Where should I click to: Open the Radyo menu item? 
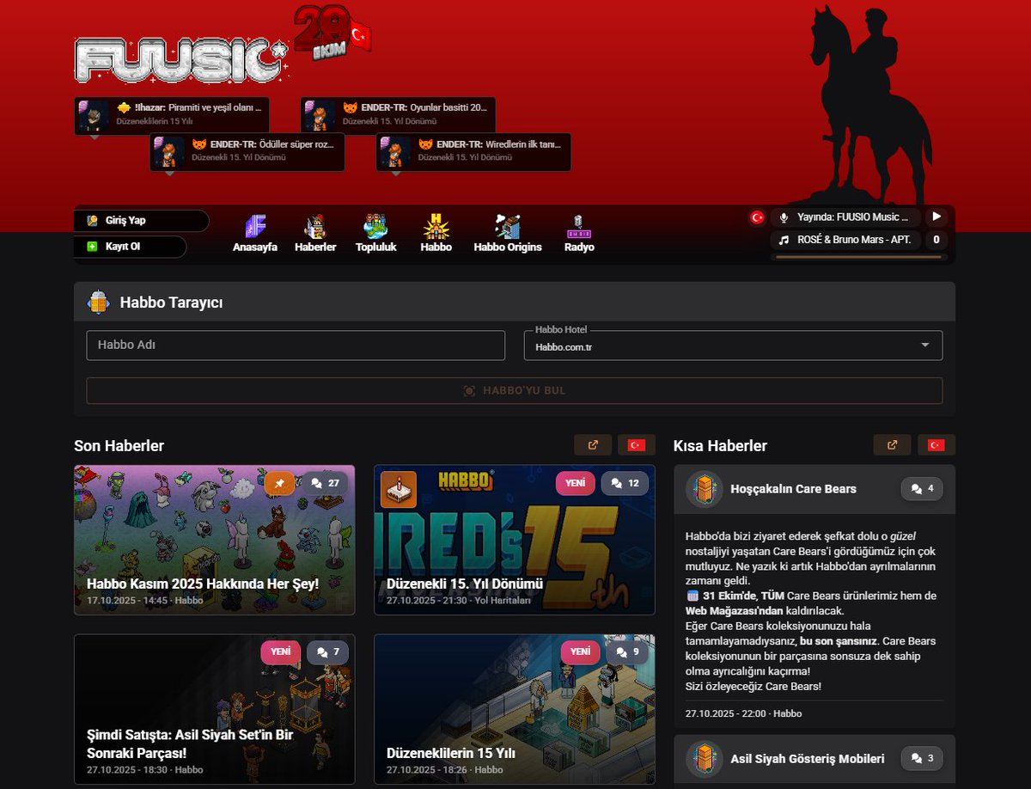pos(579,234)
